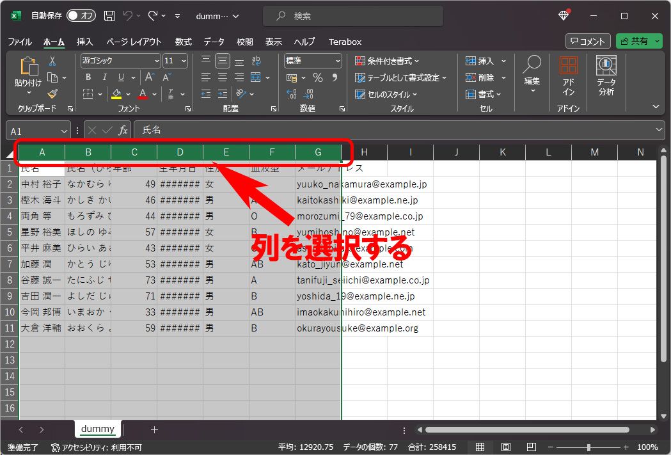Select the dummy sheet tab
The width and height of the screenshot is (671, 455).
(98, 429)
